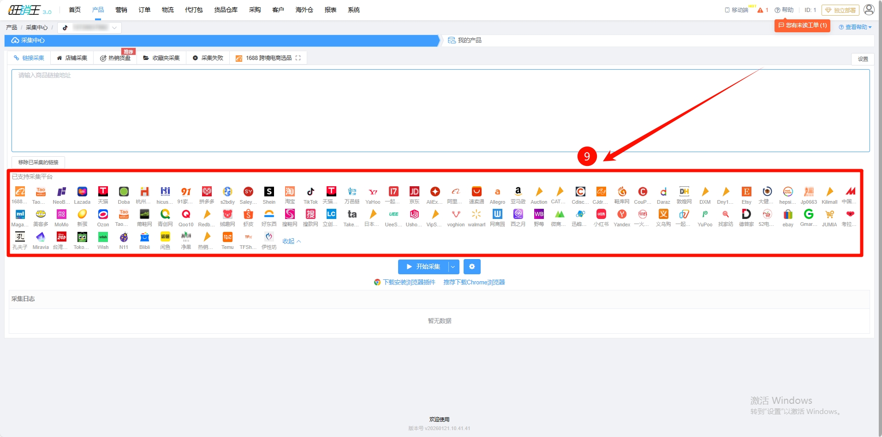Image resolution: width=882 pixels, height=437 pixels.
Task: Click the 开始采集 button
Action: (x=423, y=266)
